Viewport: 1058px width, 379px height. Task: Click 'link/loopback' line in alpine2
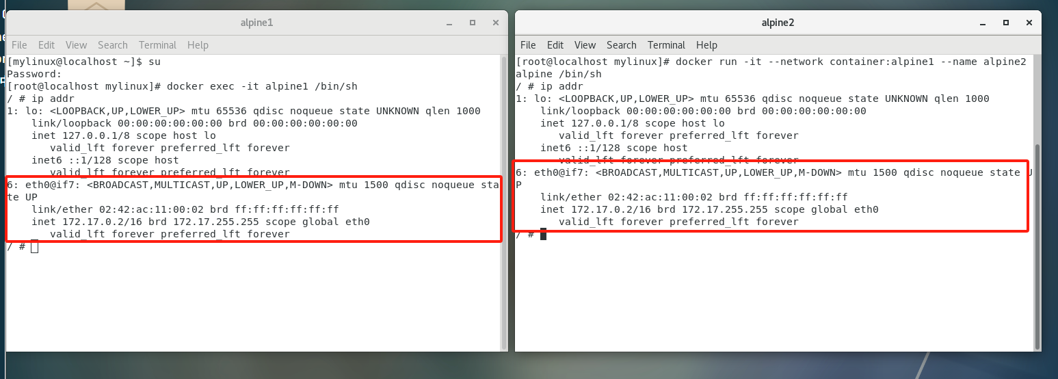[703, 111]
